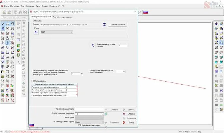Click the grayed 'Список групп' dropdown
Image resolution: width=224 pixels, height=133 pixels.
pyautogui.click(x=89, y=118)
